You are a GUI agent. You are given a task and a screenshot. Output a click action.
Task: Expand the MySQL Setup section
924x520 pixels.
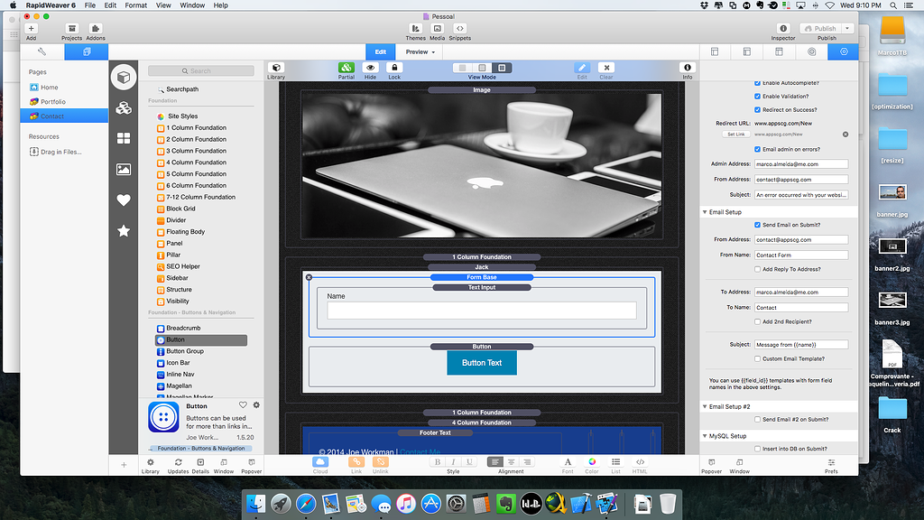click(x=705, y=434)
